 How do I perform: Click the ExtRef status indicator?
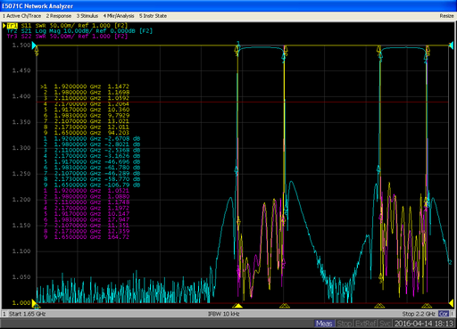pos(366,324)
